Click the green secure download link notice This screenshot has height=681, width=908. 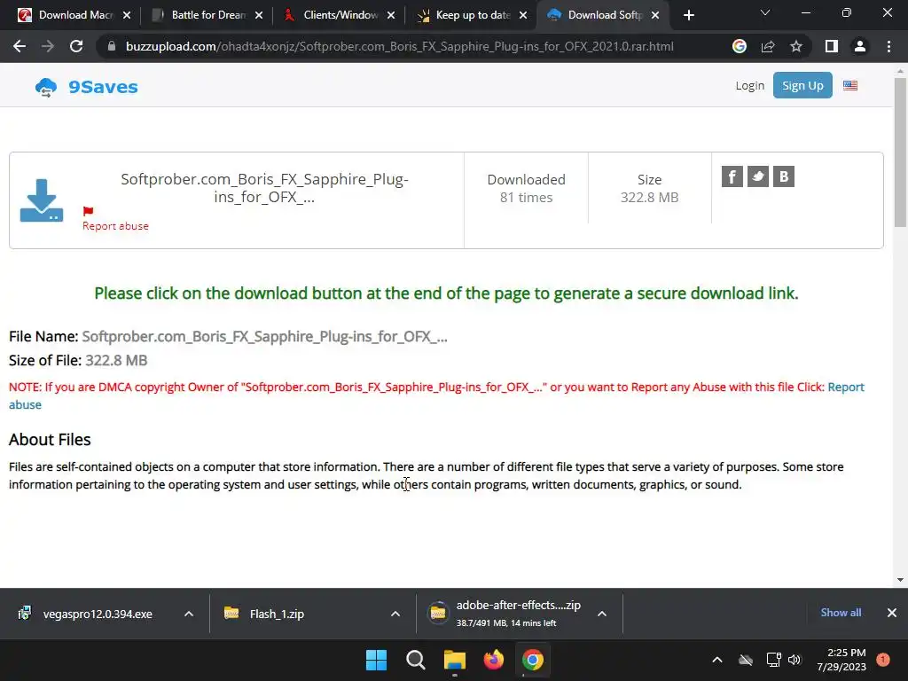click(446, 294)
